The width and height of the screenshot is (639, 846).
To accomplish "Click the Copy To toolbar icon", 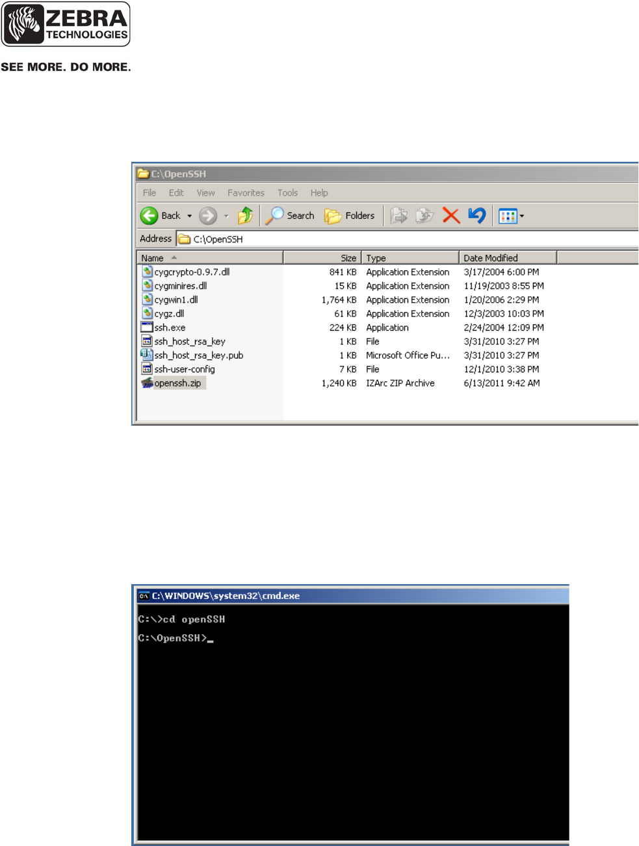I will 424,216.
